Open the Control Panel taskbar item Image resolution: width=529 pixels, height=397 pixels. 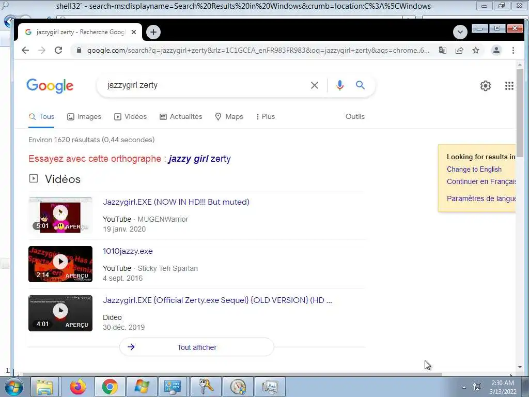point(173,387)
